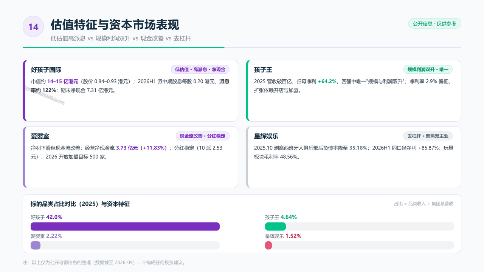484x272 pixels.
Task: Click the 板块毛利率 48.56% text
Action: (x=276, y=157)
